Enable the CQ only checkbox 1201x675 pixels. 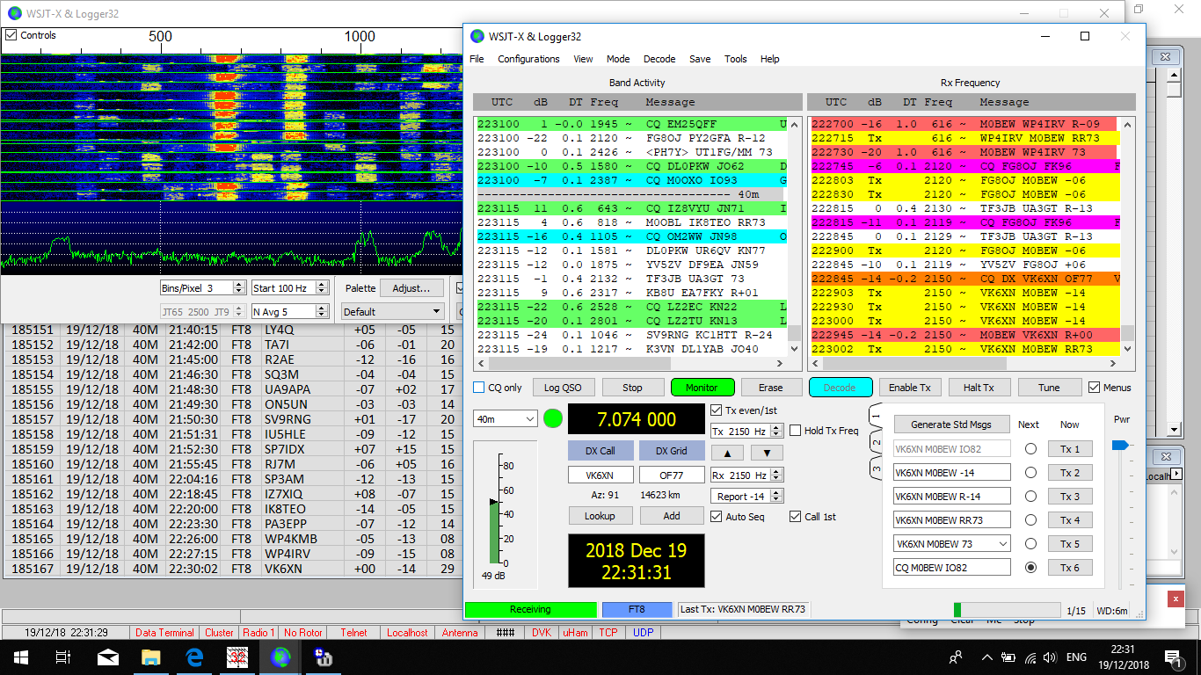479,388
